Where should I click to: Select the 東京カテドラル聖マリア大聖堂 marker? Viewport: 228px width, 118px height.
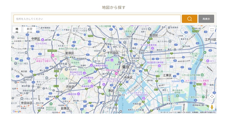click(x=90, y=29)
